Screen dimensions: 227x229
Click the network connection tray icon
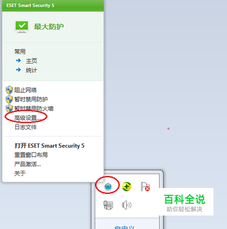[x=108, y=205]
